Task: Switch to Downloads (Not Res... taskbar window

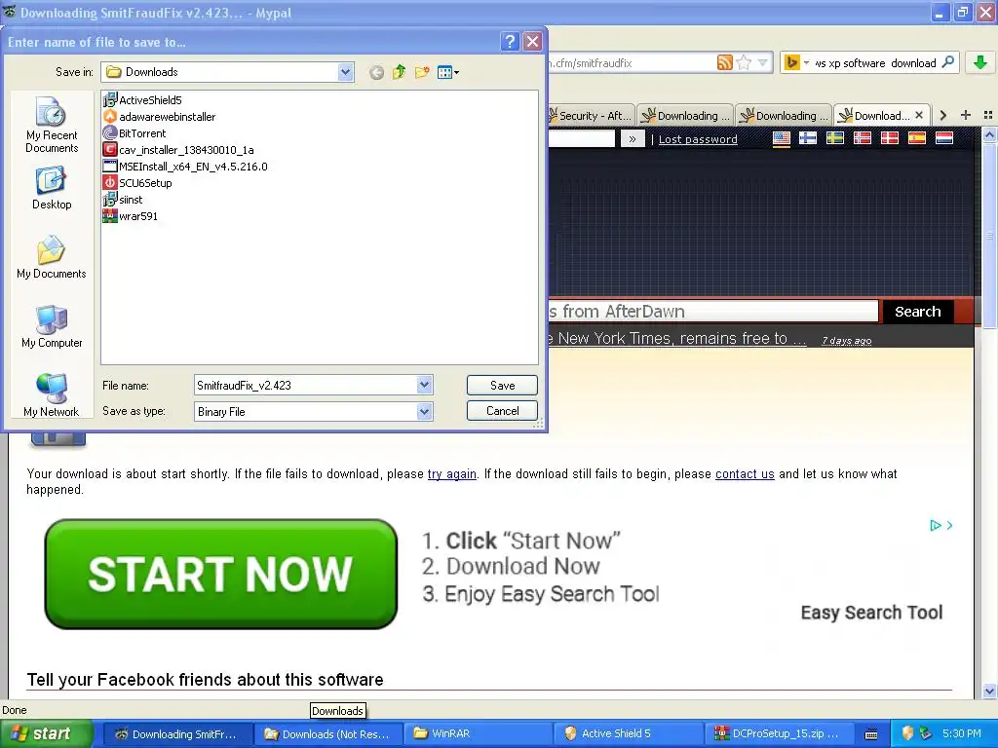Action: (327, 734)
